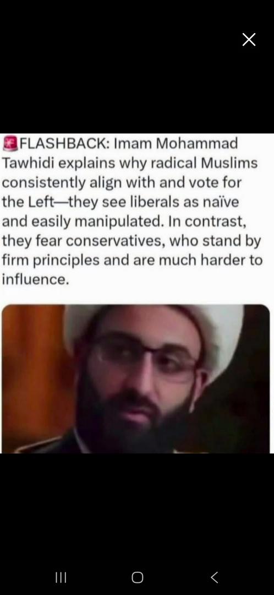Tap the name Tawhidi in the caption

[x=28, y=163]
